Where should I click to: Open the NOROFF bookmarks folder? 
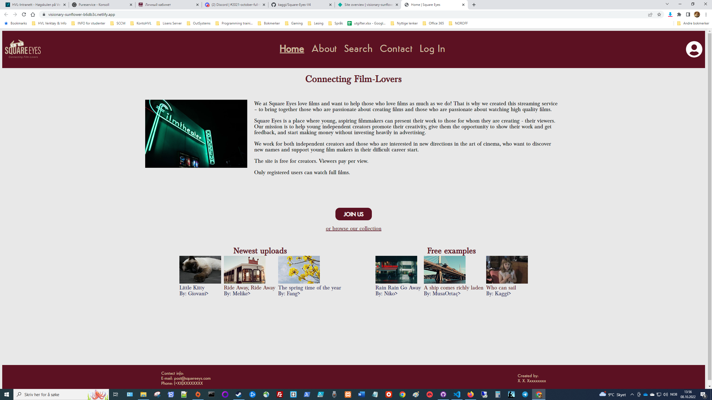pyautogui.click(x=458, y=23)
